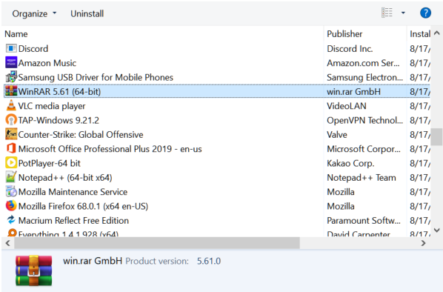Click the Mozilla Maintenance Service icon
Viewport: 443px width, 292px height.
click(x=11, y=192)
